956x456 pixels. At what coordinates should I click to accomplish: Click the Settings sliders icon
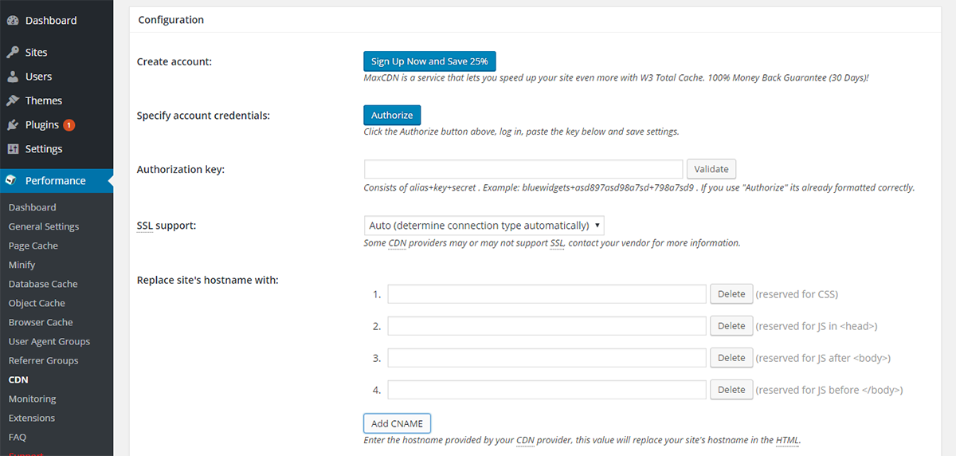click(12, 149)
